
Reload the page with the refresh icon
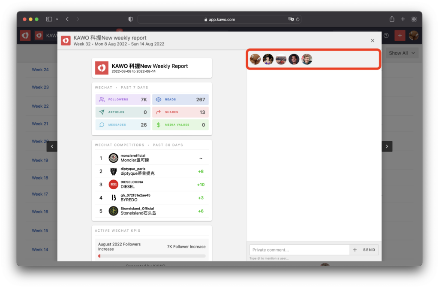tap(298, 19)
